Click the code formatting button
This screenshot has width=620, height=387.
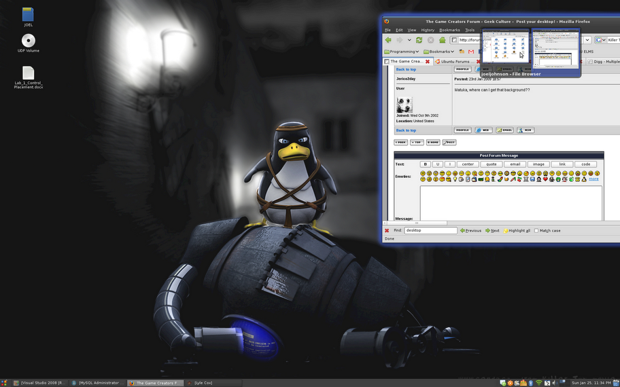585,164
